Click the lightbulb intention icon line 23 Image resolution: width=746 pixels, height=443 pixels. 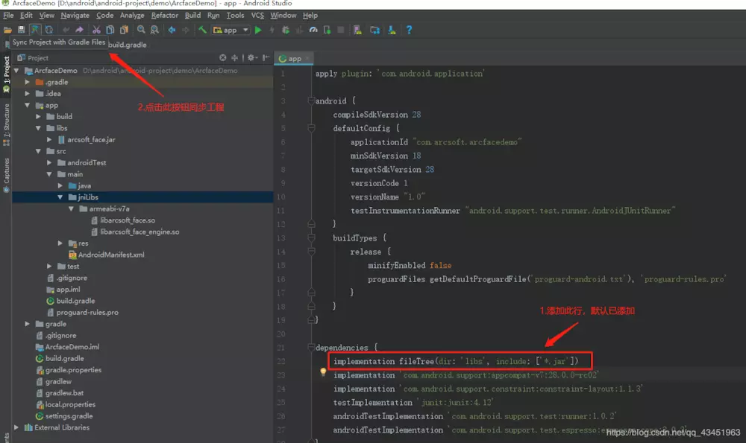(323, 373)
